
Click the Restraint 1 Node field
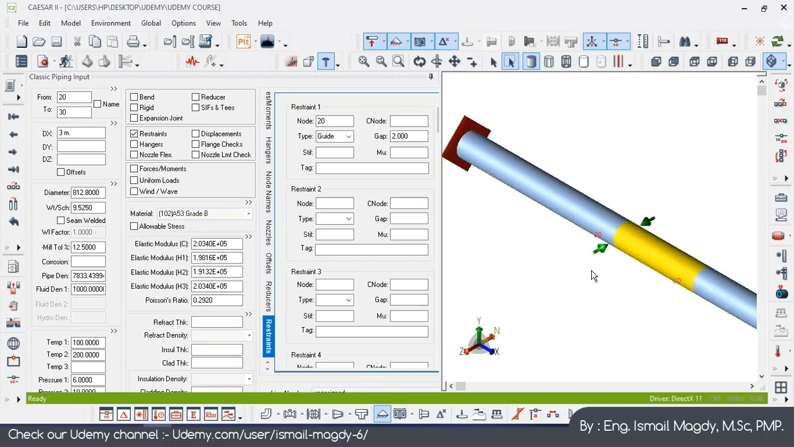tap(334, 121)
